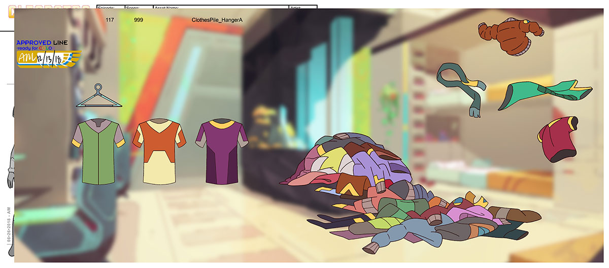This screenshot has width=609, height=268.
Task: Select the green vest shirt
Action: tap(99, 152)
